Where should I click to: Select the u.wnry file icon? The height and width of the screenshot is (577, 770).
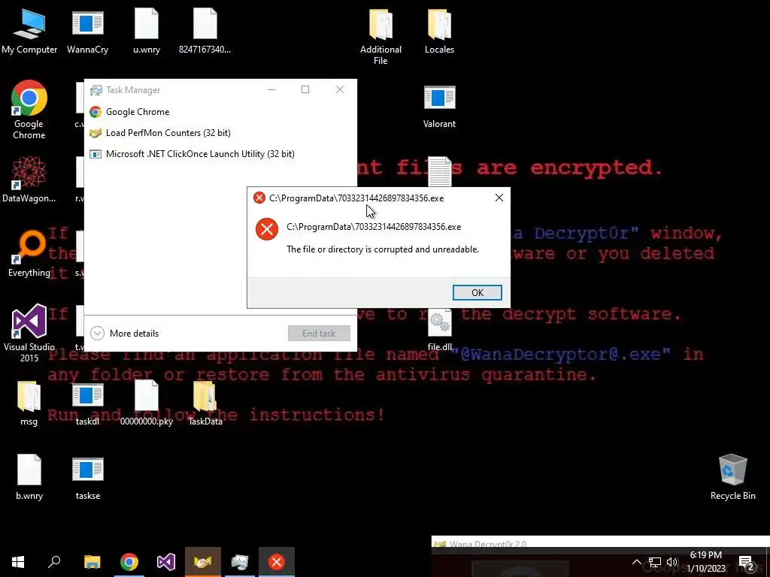click(147, 31)
